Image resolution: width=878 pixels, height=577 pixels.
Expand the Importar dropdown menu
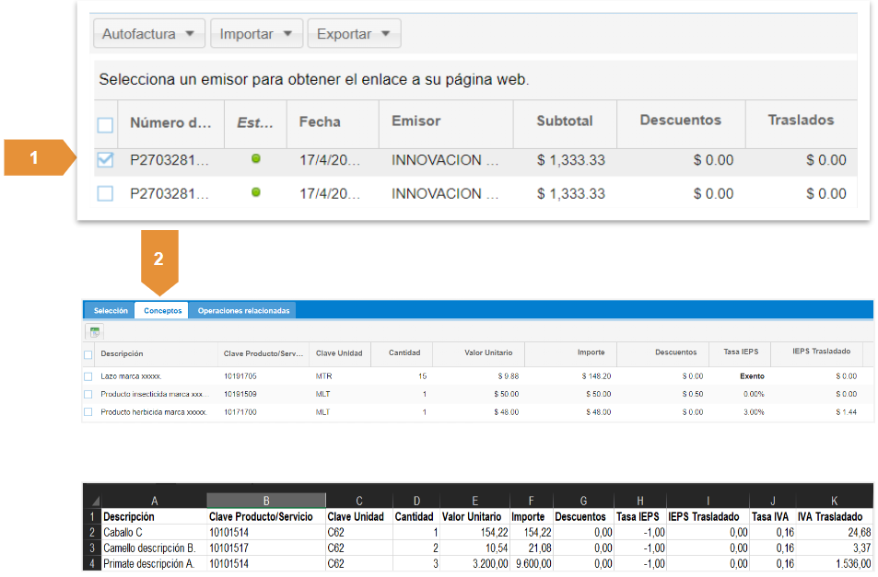coord(255,34)
